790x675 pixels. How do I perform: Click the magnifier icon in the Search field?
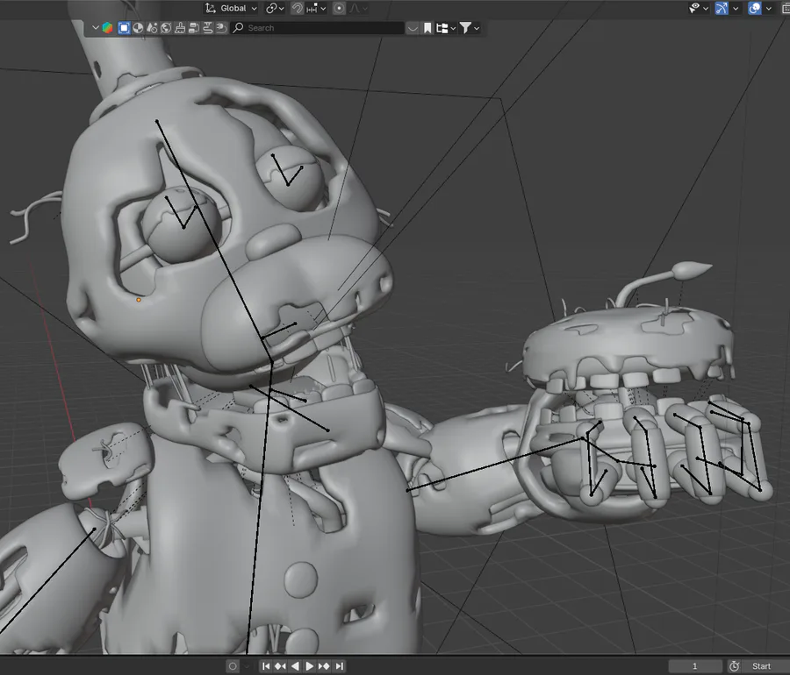[238, 28]
